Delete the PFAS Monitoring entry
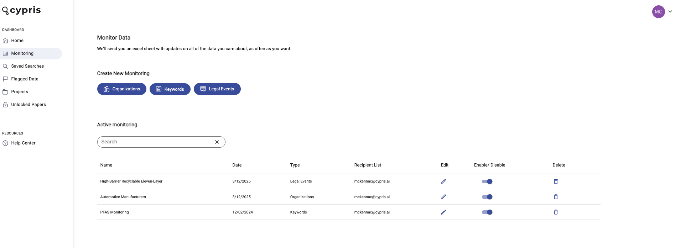The image size is (675, 248). tap(556, 212)
